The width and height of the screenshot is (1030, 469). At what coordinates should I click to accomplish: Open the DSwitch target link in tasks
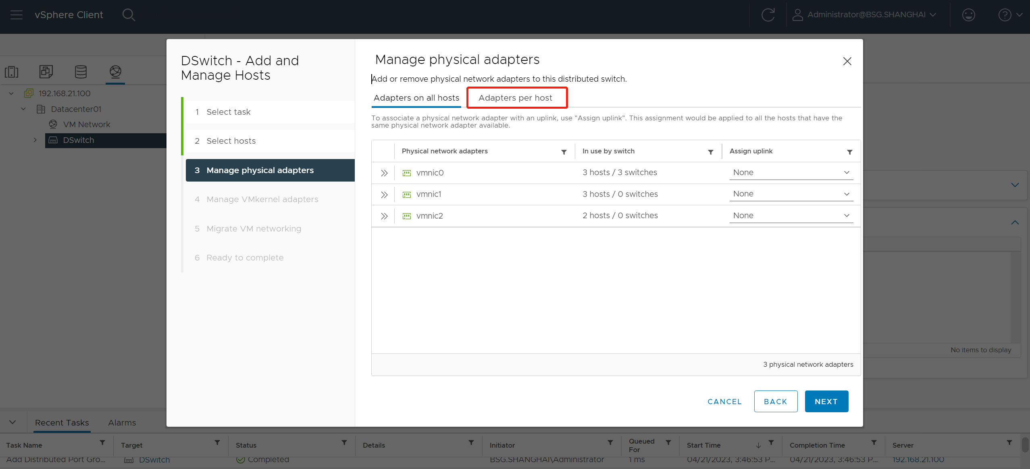(x=154, y=460)
